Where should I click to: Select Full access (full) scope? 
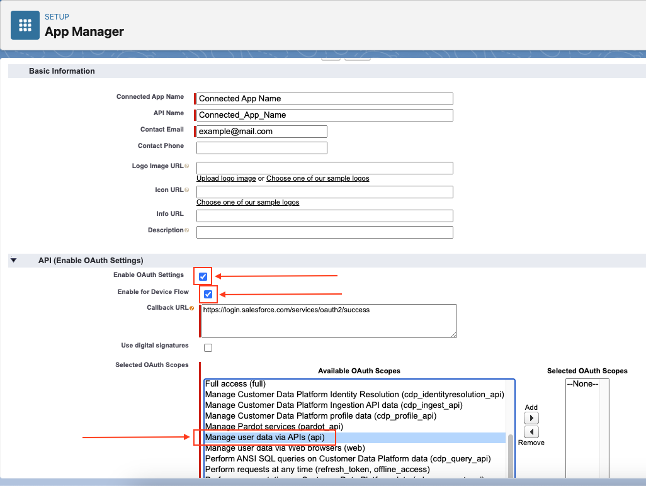(x=355, y=384)
